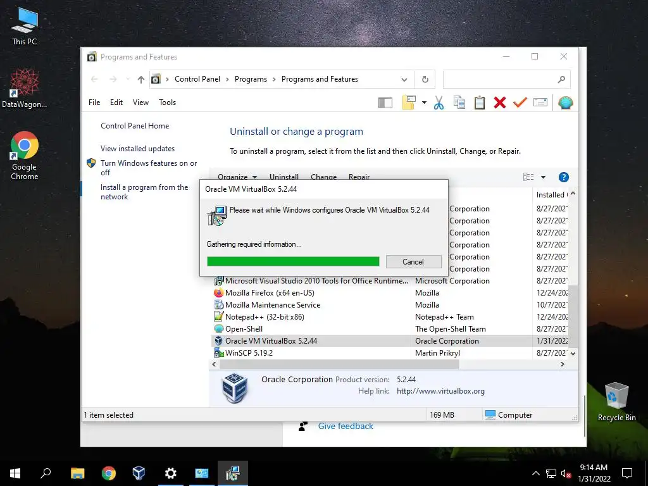Click the view layout icon

point(528,177)
